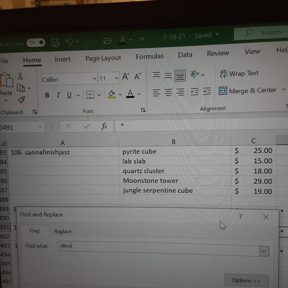288x288 pixels.
Task: Open ribbon Font Color dropdown arrow
Action: coord(139,94)
